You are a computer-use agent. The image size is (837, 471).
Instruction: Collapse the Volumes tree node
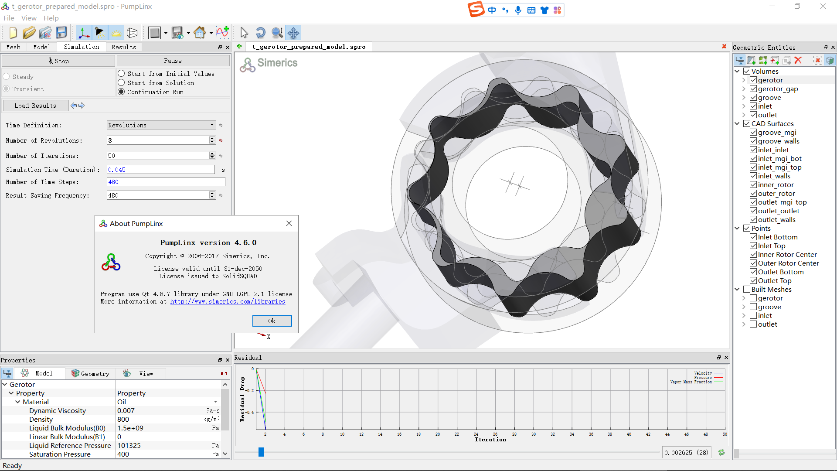[x=737, y=72]
